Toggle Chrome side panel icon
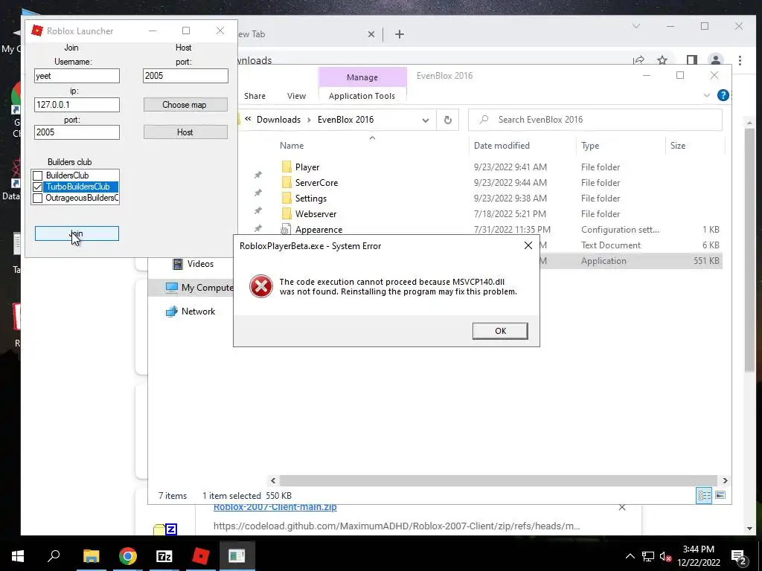Image resolution: width=762 pixels, height=571 pixels. click(x=691, y=60)
